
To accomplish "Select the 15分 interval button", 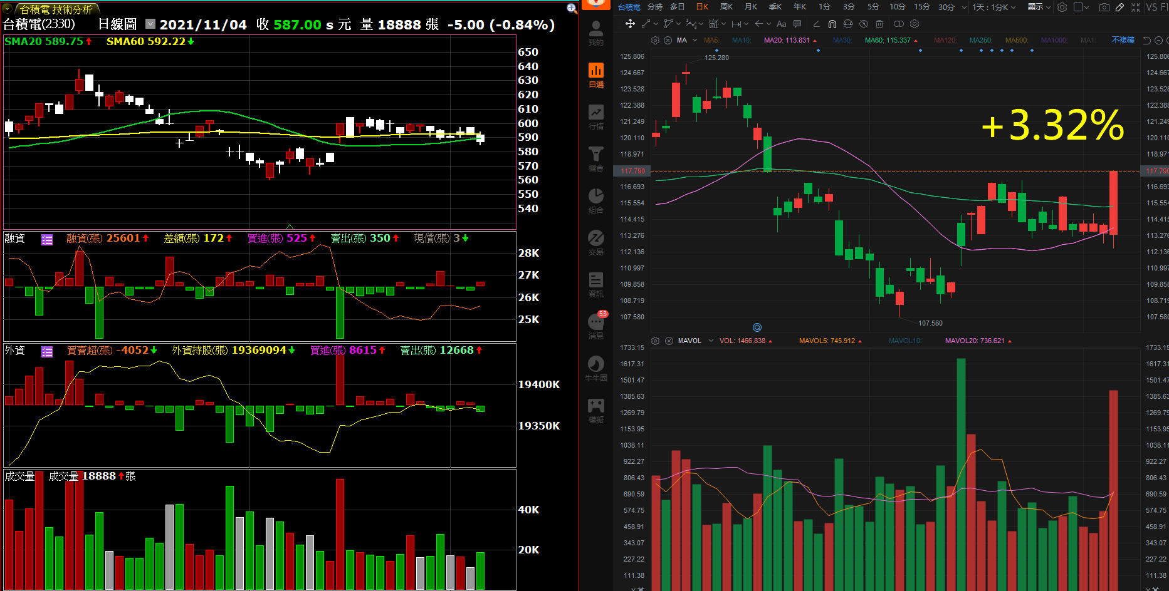I will [921, 7].
